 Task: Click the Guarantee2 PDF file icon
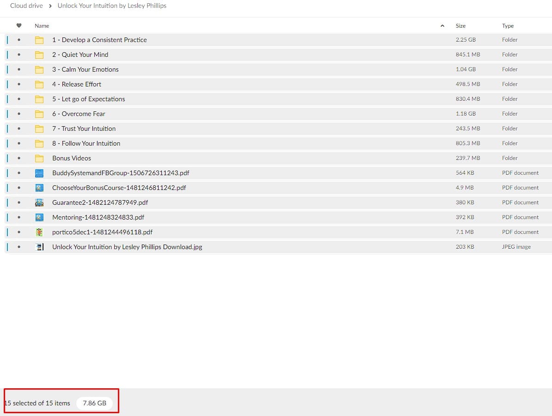click(39, 202)
